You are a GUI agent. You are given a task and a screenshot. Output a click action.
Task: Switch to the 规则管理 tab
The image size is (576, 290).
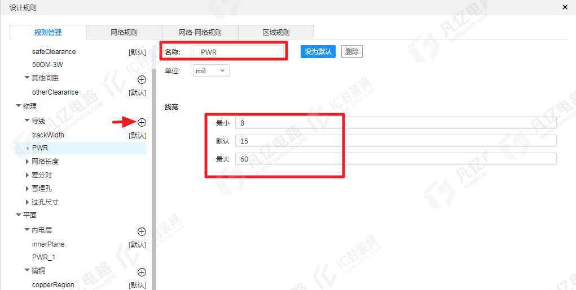48,32
